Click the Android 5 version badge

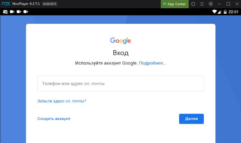[x=50, y=4]
